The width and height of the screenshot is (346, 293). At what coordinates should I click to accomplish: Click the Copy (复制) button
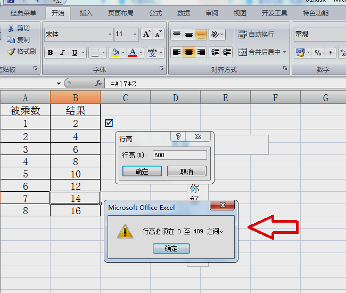(19, 40)
